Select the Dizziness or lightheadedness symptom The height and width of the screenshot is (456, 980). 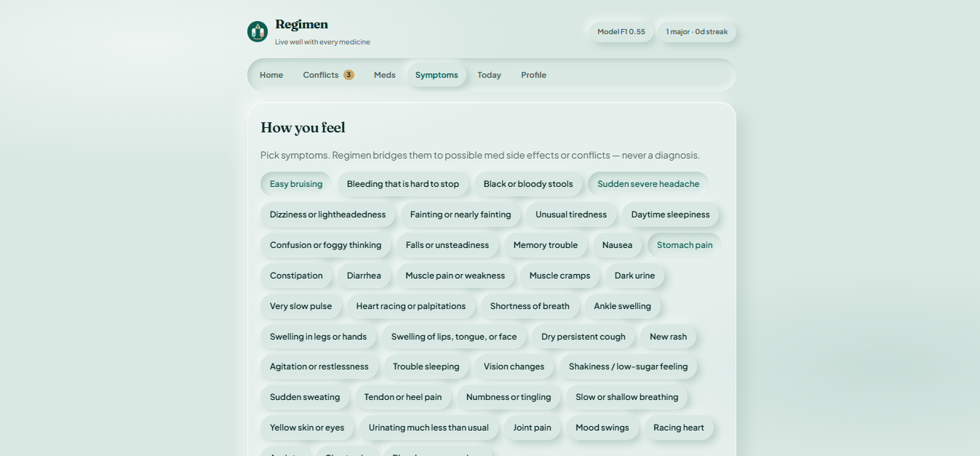point(328,215)
